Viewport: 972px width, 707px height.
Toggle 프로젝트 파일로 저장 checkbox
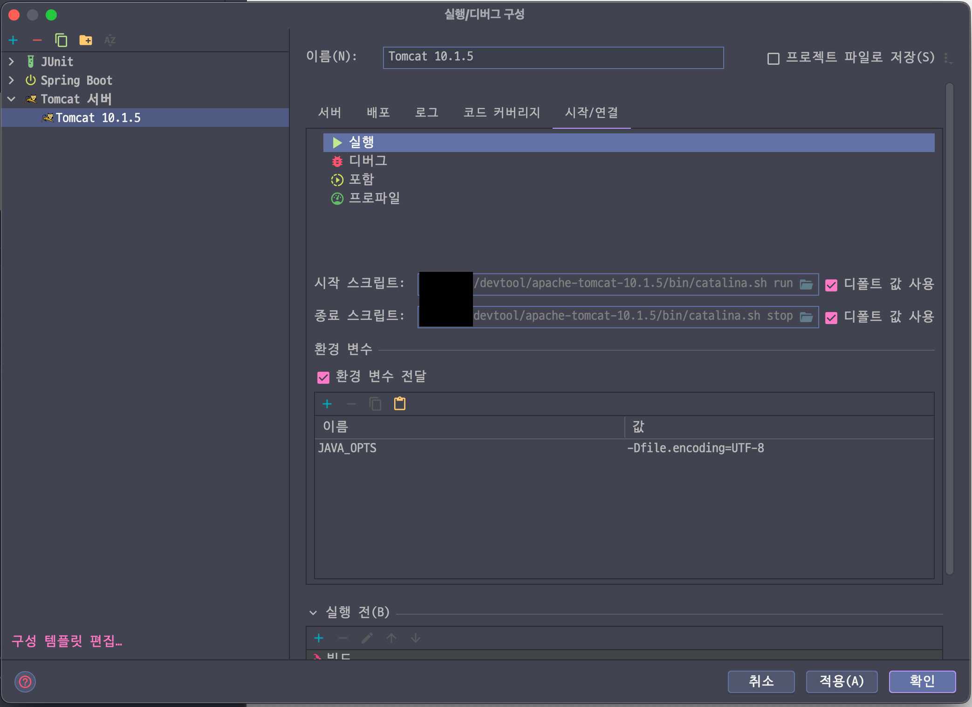pos(773,58)
